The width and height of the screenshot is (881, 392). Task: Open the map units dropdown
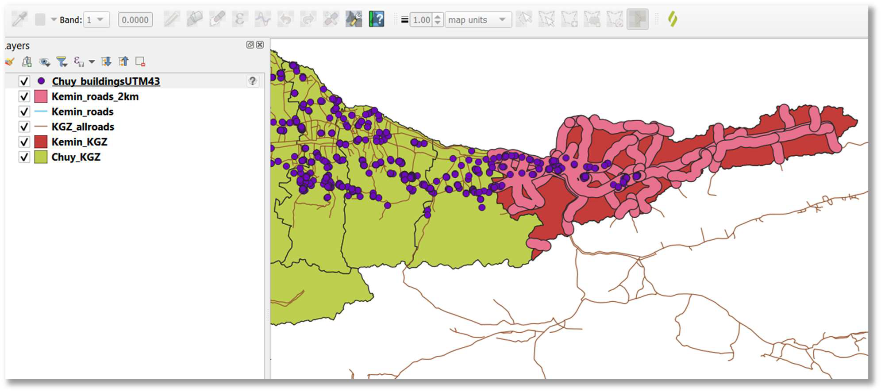point(478,20)
